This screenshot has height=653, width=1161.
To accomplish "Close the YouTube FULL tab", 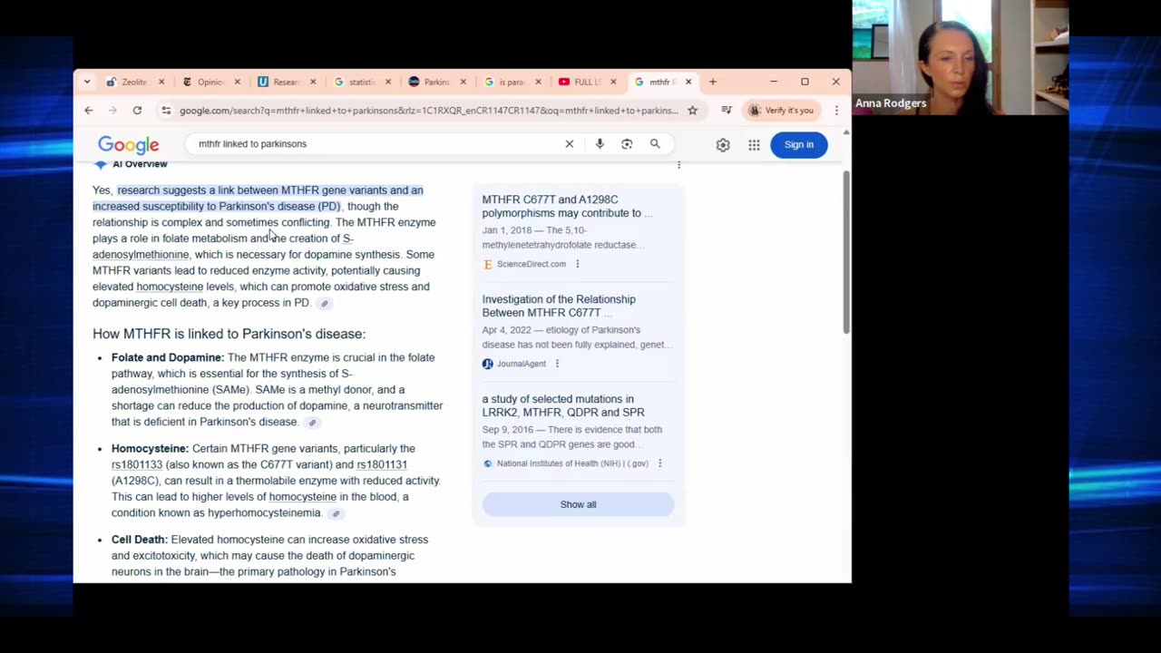I will (613, 82).
